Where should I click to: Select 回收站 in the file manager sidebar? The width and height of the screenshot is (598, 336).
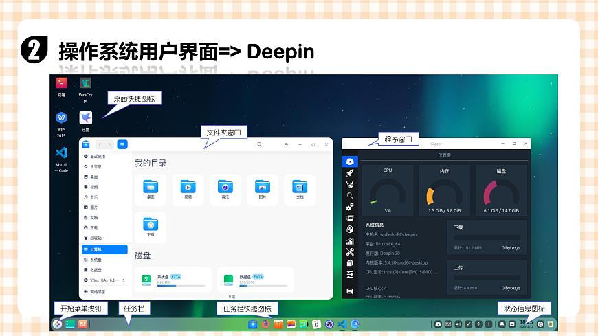(105, 238)
